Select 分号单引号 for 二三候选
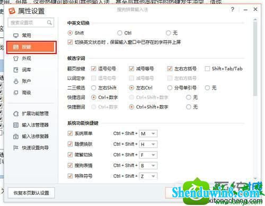The image size is (265, 206). [170, 88]
